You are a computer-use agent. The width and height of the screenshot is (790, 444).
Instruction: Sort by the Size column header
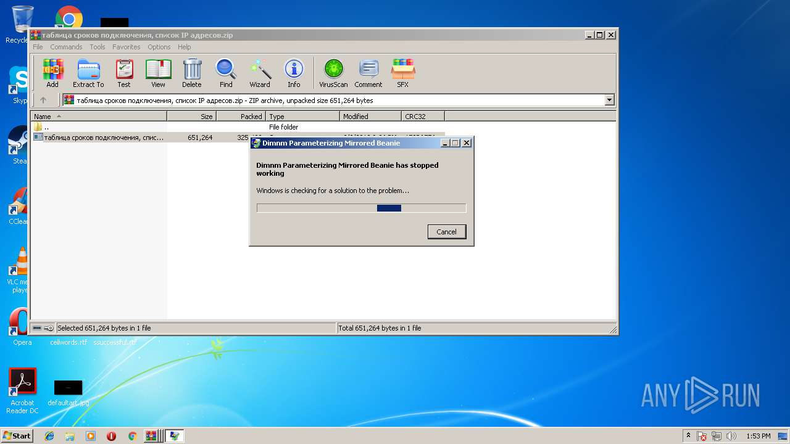(x=191, y=116)
